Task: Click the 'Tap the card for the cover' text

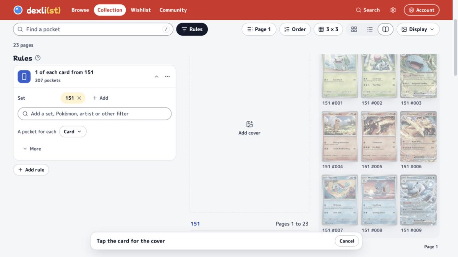Action: coord(131,241)
